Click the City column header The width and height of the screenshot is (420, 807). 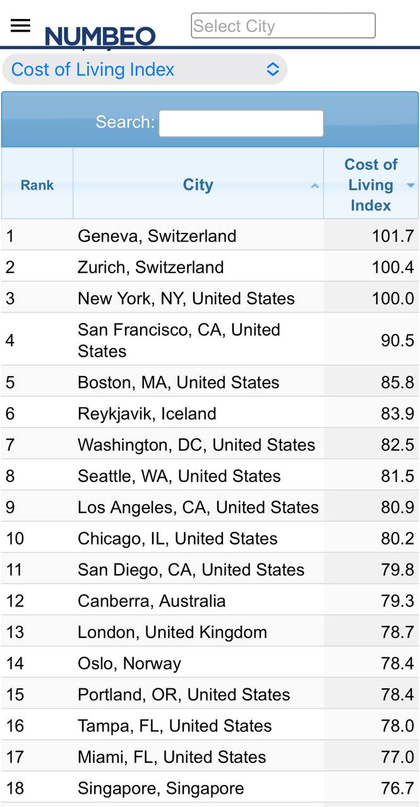(198, 185)
